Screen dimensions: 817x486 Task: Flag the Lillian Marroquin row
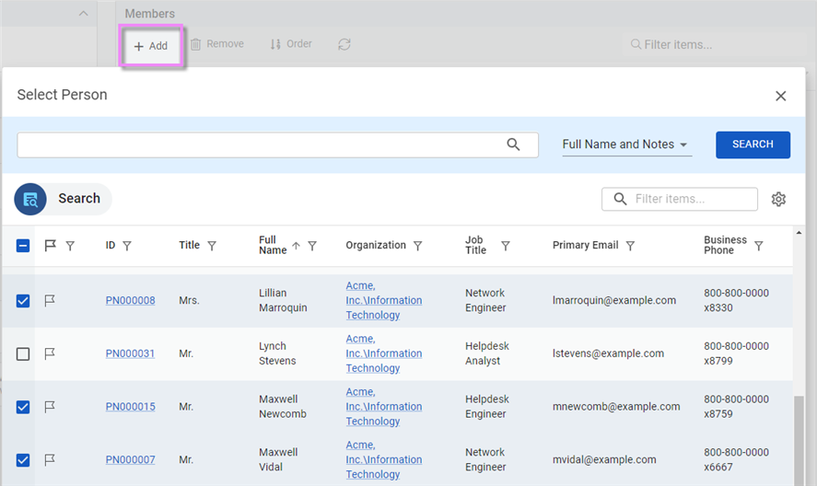pos(50,301)
